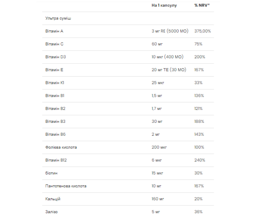
Task: Click the "Вітамін K1" row label
Action: [x=54, y=83]
